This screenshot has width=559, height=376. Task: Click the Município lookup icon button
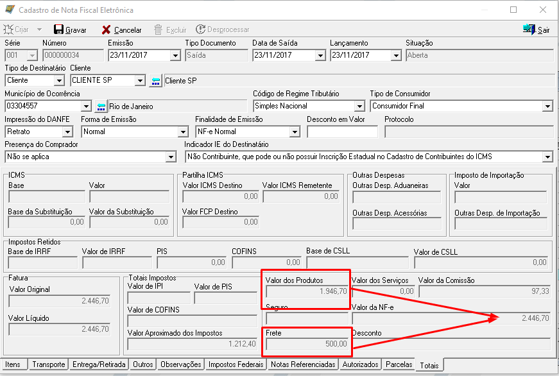pos(101,107)
